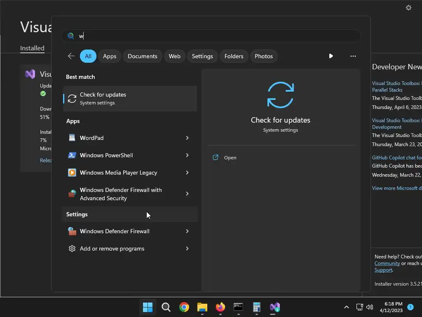The height and width of the screenshot is (317, 422).
Task: Click the Windows Start button on taskbar
Action: (x=148, y=307)
